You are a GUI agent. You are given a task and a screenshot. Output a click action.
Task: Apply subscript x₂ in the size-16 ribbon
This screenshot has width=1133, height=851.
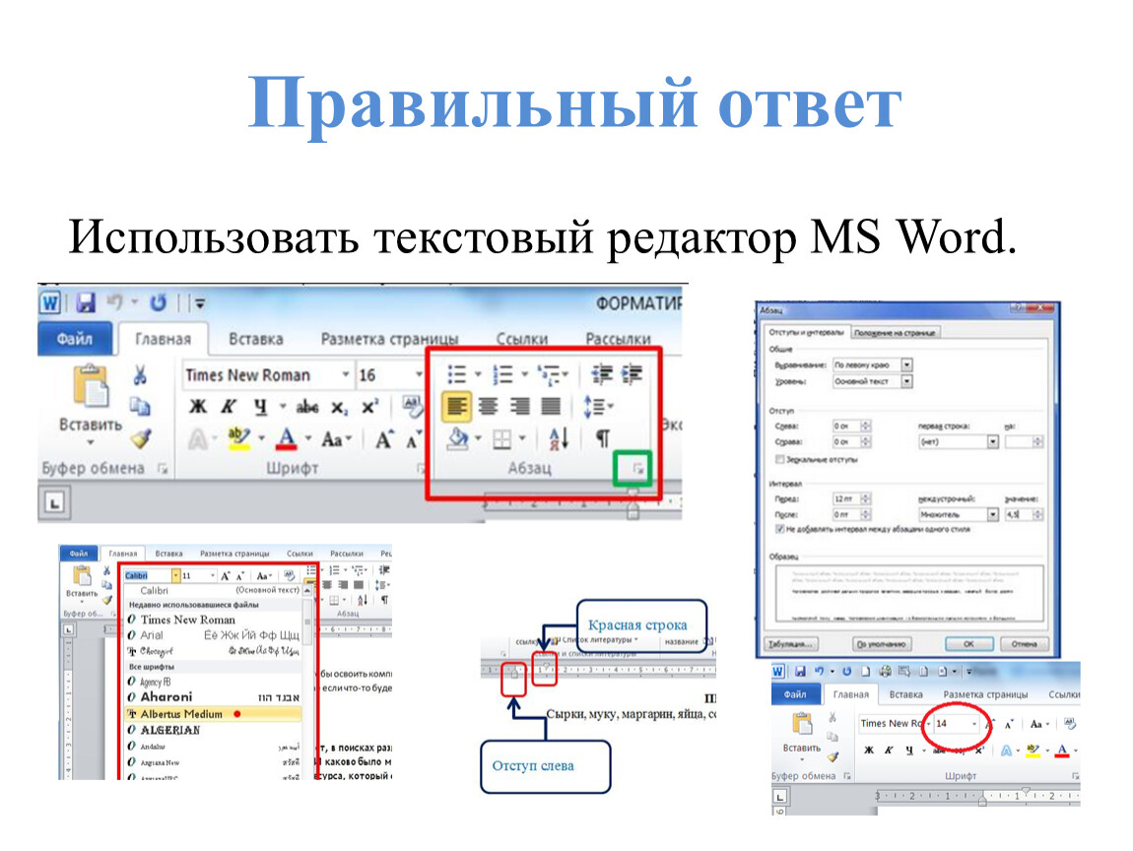point(340,408)
